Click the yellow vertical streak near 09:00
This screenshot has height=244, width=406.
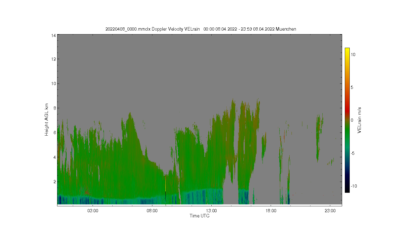[x=165, y=184]
